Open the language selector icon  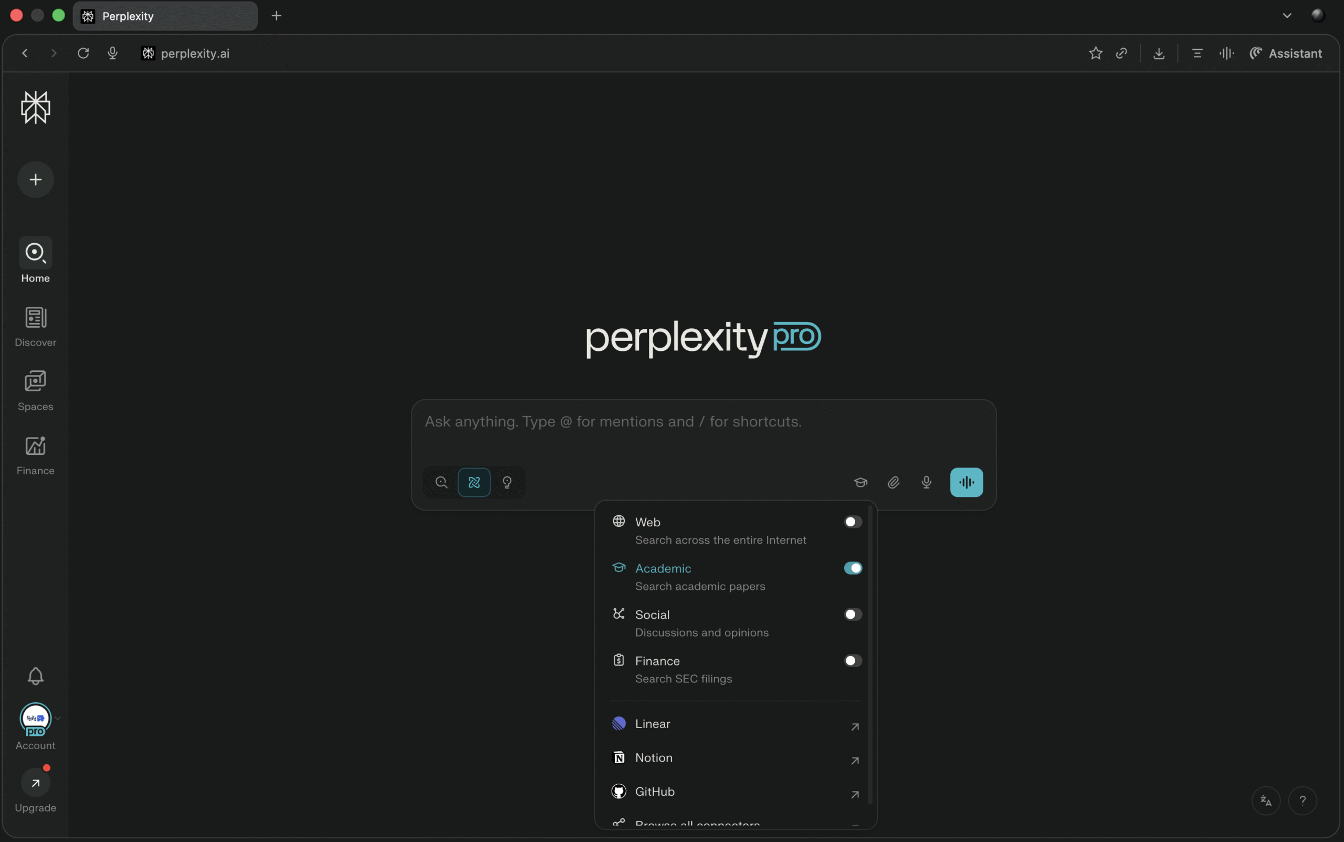tap(1266, 801)
